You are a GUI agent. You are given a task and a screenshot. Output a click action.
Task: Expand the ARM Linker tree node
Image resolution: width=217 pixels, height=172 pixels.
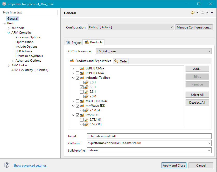(x=9, y=65)
